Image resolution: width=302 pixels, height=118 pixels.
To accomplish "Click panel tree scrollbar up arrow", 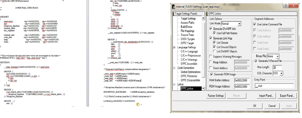I will coord(203,18).
